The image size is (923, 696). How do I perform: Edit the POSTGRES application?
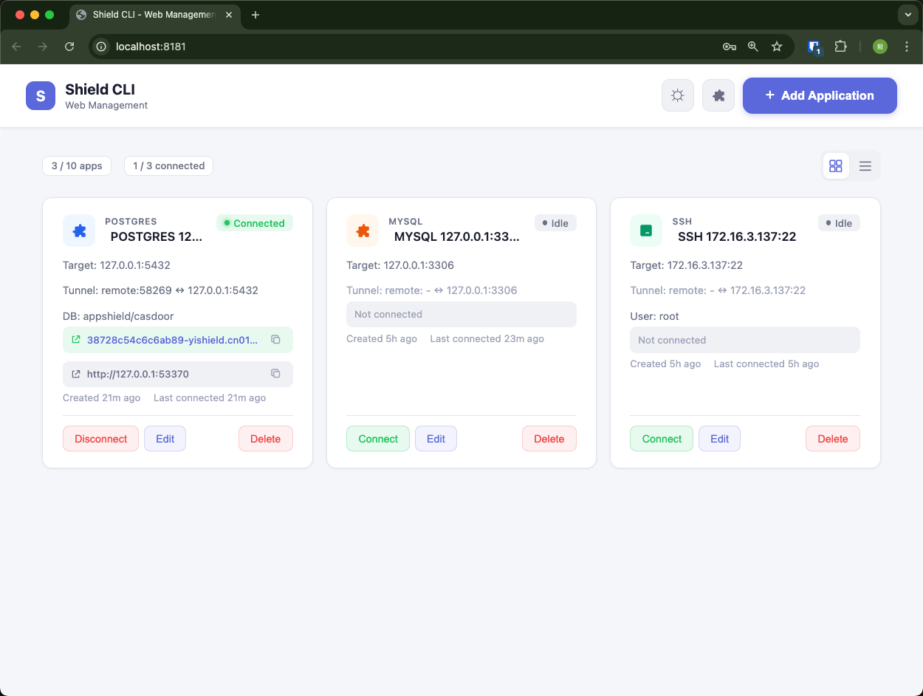point(165,439)
